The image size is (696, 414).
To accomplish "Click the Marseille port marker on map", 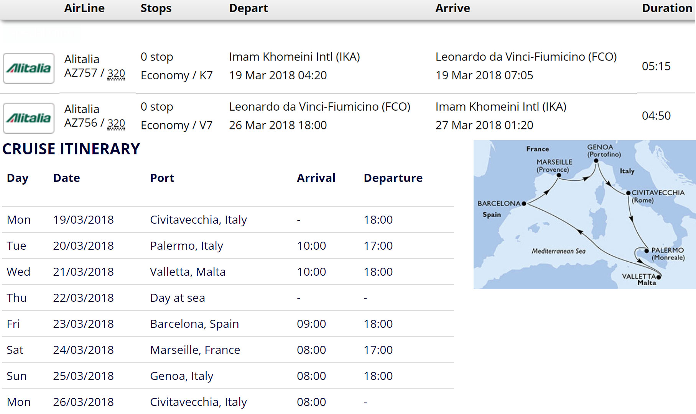I will point(559,175).
